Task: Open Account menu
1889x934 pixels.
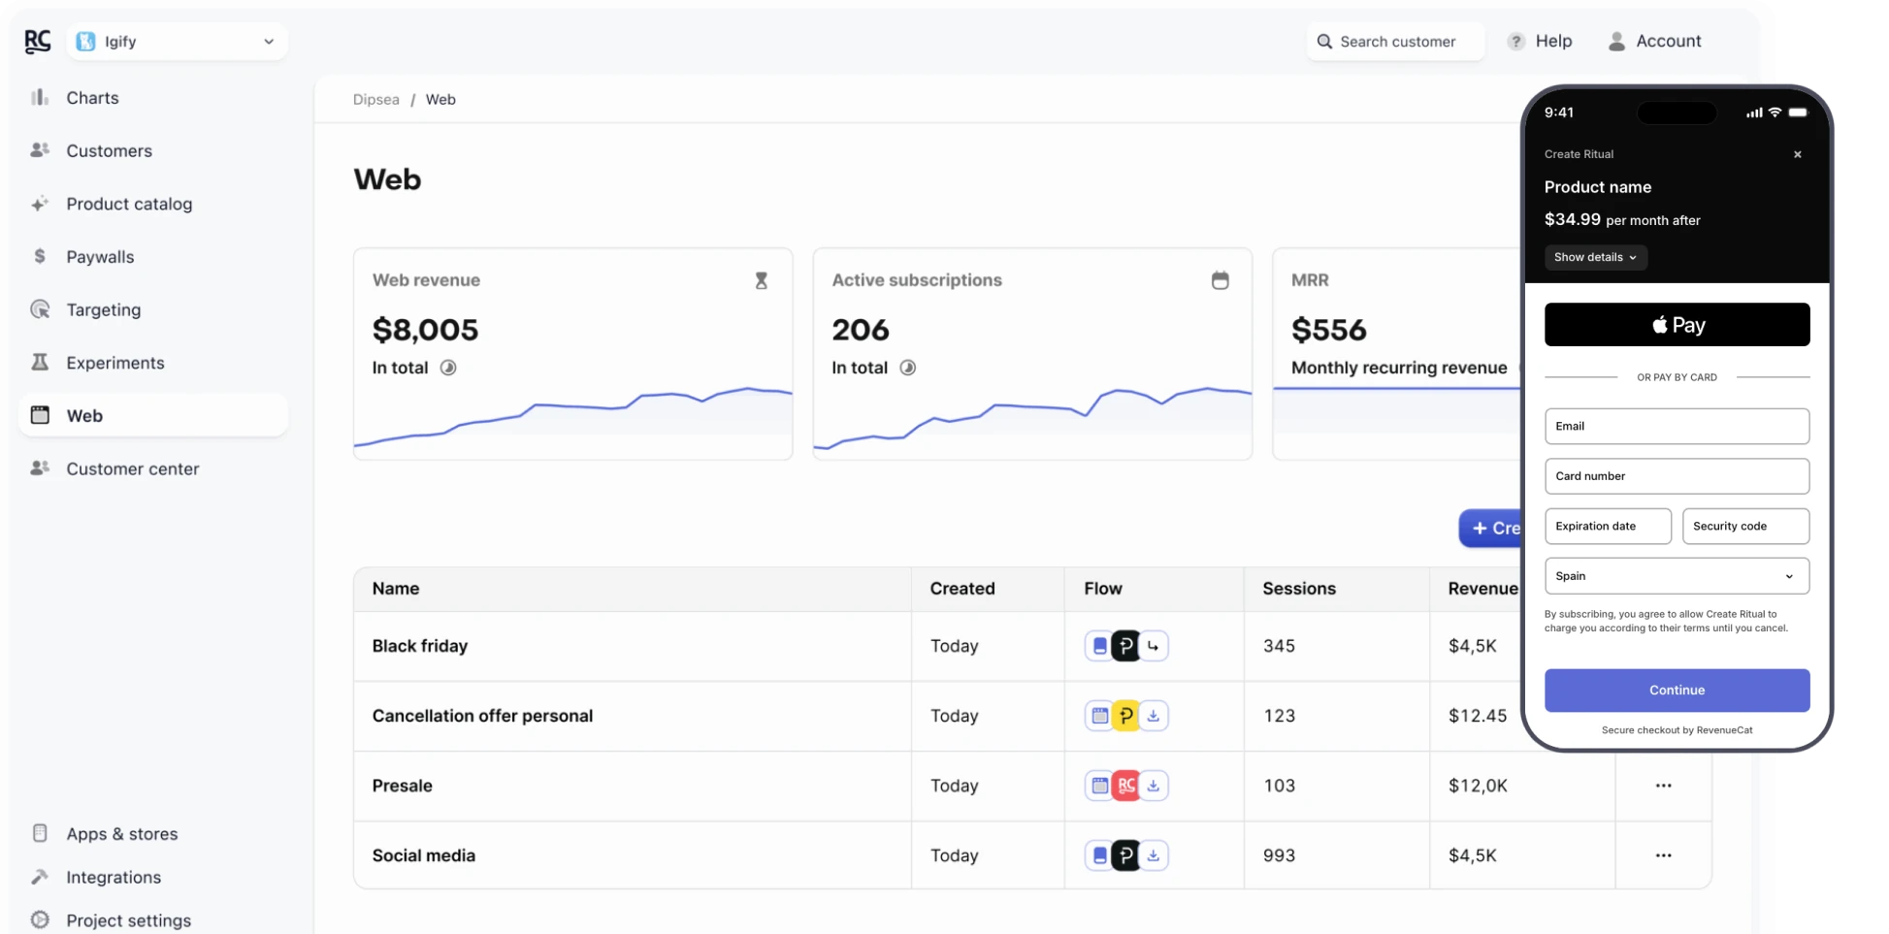Action: tap(1654, 42)
